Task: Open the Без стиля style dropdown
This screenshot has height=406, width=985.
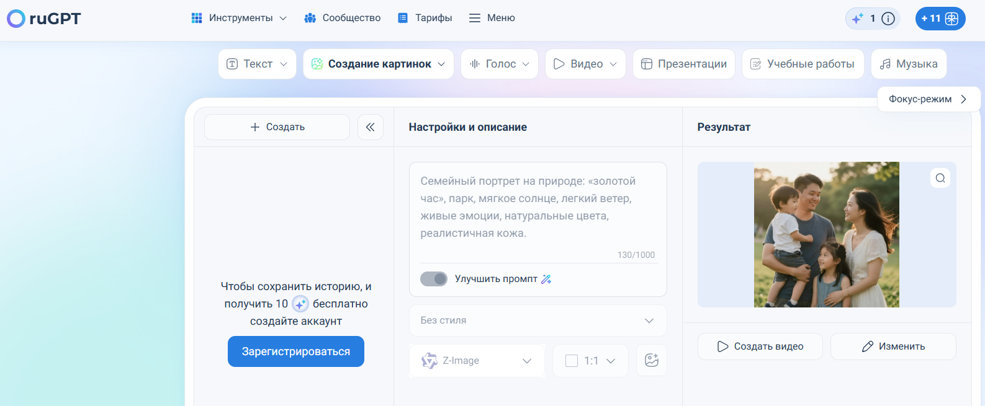Action: click(537, 320)
